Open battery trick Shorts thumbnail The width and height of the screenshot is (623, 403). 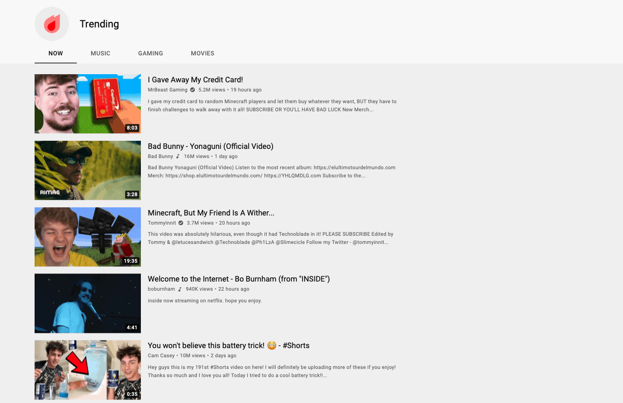tap(87, 370)
